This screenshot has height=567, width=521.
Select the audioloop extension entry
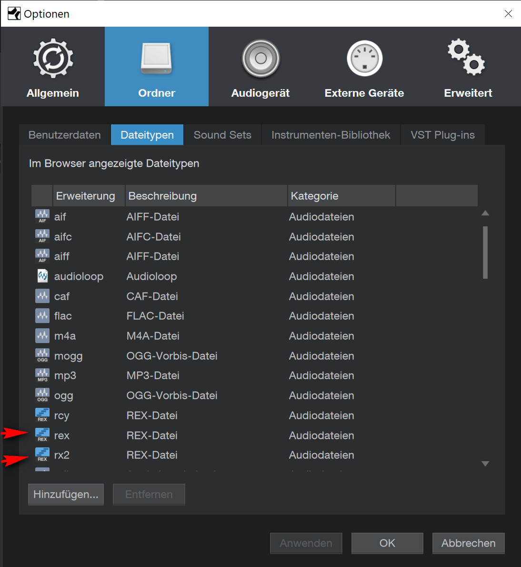point(79,277)
